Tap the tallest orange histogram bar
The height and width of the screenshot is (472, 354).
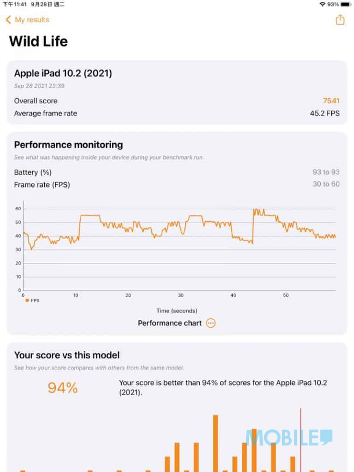click(216, 443)
